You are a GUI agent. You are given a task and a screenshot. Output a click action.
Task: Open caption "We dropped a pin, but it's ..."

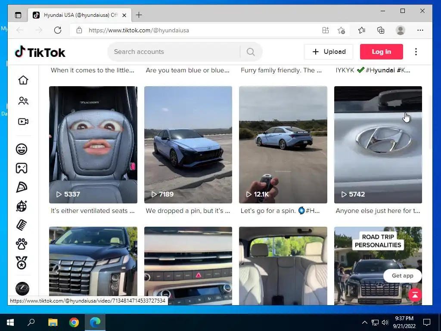(188, 211)
